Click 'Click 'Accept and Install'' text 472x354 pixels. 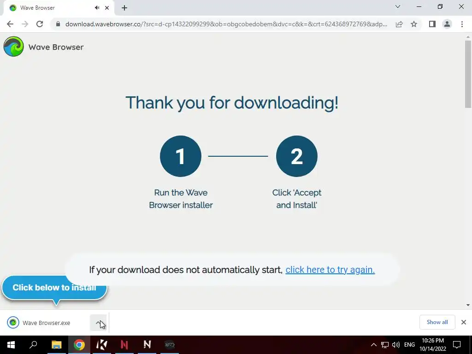click(x=296, y=199)
